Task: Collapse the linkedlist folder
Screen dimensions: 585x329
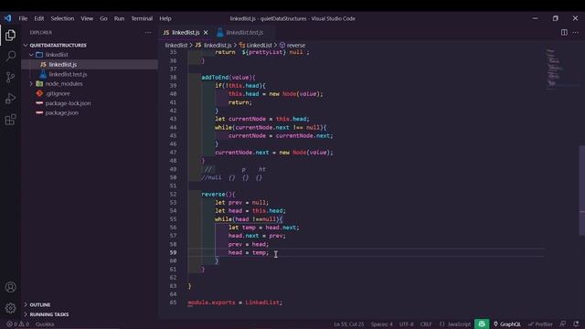Action: tap(57, 55)
